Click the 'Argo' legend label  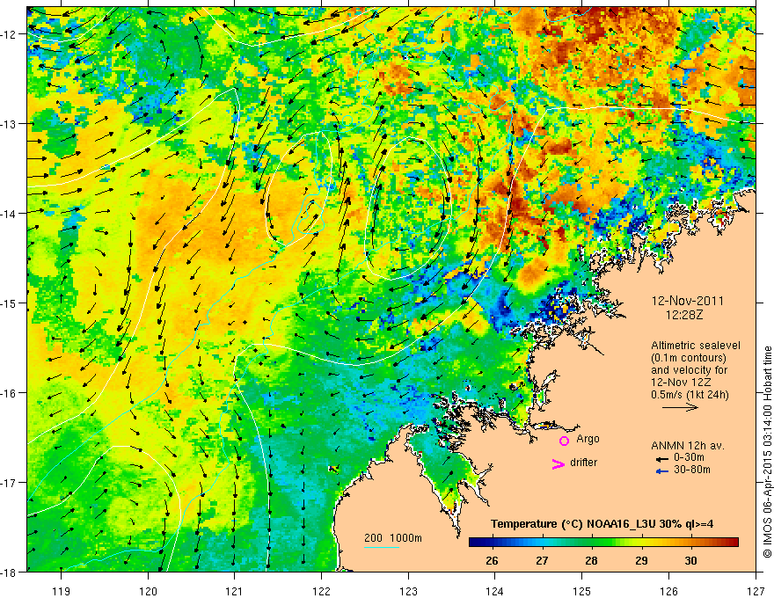pos(588,439)
